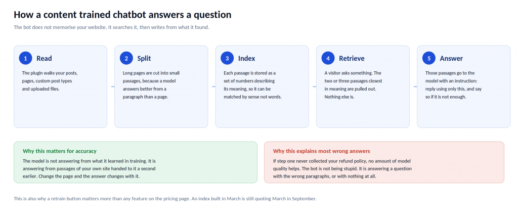Viewport: 518px width, 221px height.
Task: Click the step 1 number circle
Action: [25, 58]
